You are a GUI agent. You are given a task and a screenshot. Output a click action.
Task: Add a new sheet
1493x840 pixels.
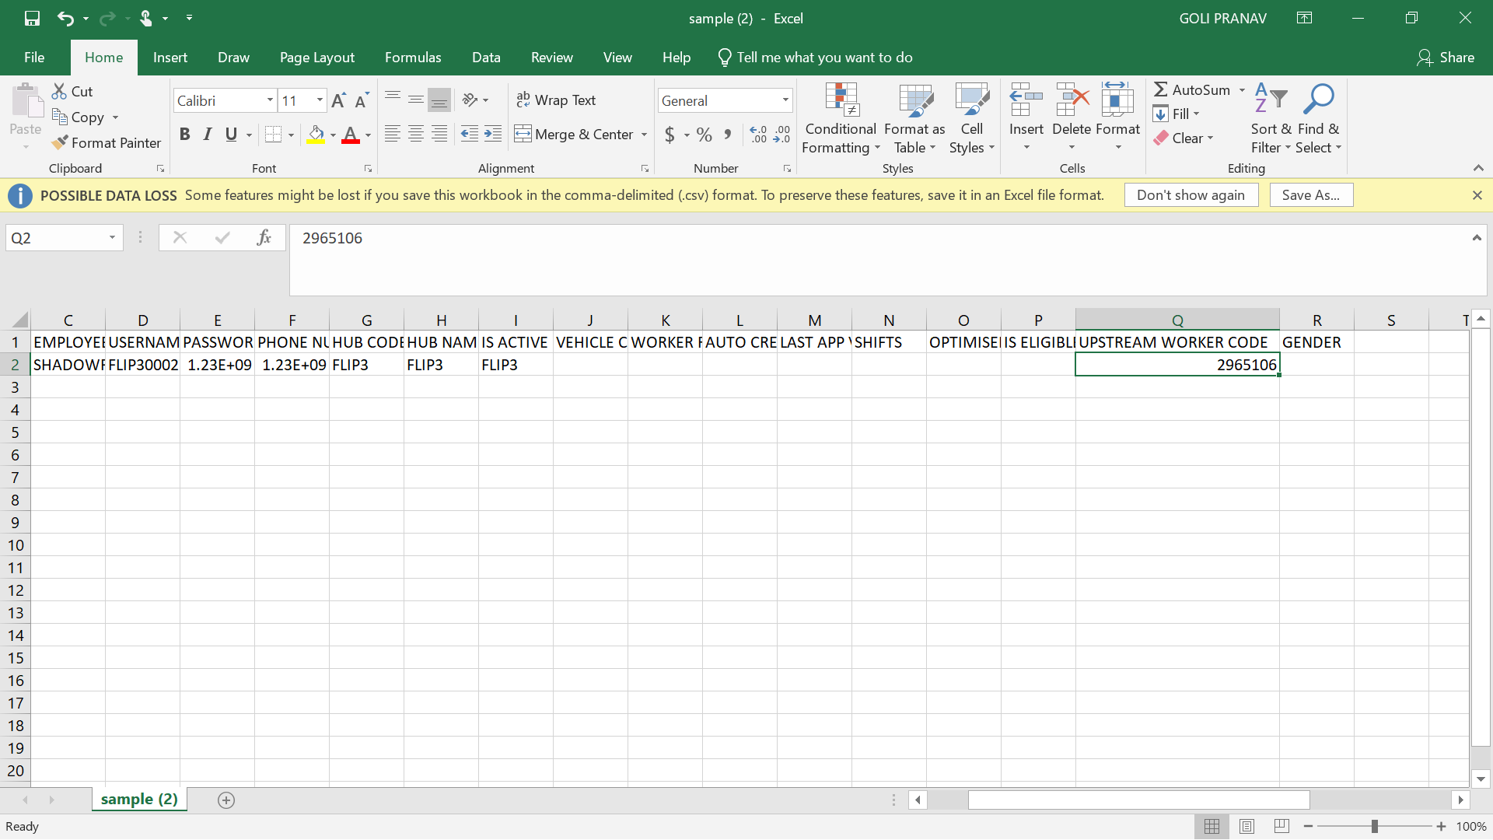coord(226,800)
